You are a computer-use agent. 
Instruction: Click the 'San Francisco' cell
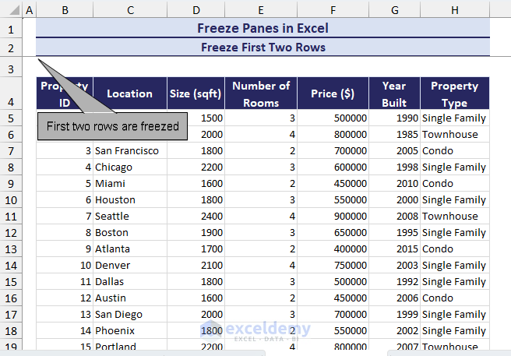(130, 151)
